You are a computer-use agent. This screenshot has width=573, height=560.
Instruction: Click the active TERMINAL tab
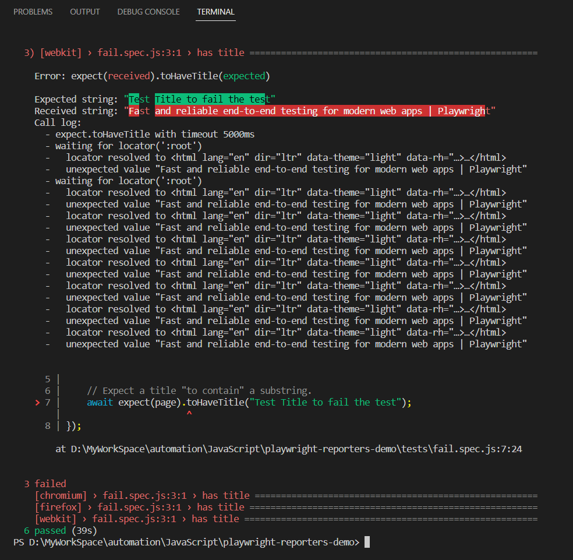pyautogui.click(x=215, y=11)
